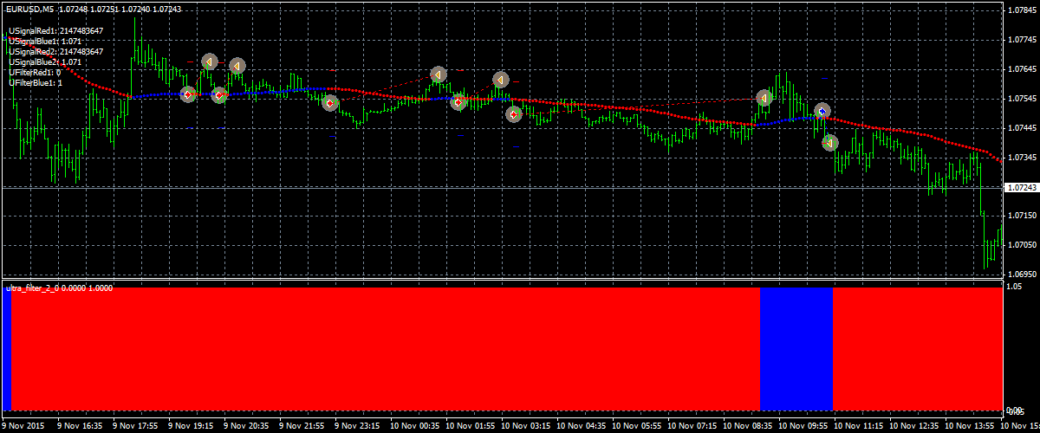The height and width of the screenshot is (433, 1040).
Task: Click the 9 Nov 16:35 time label
Action: [80, 426]
